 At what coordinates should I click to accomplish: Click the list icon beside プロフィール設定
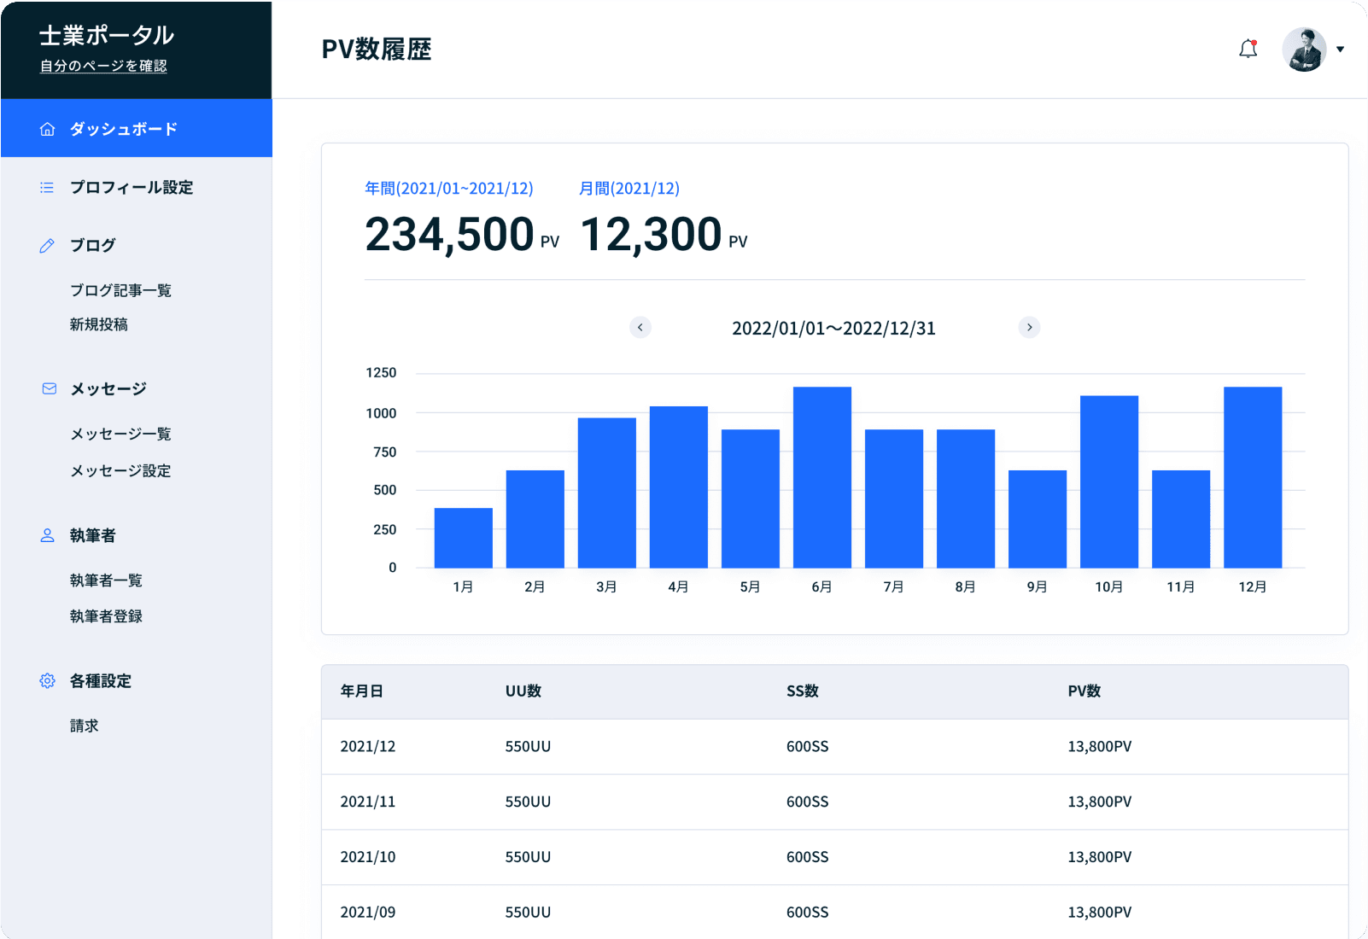coord(47,187)
